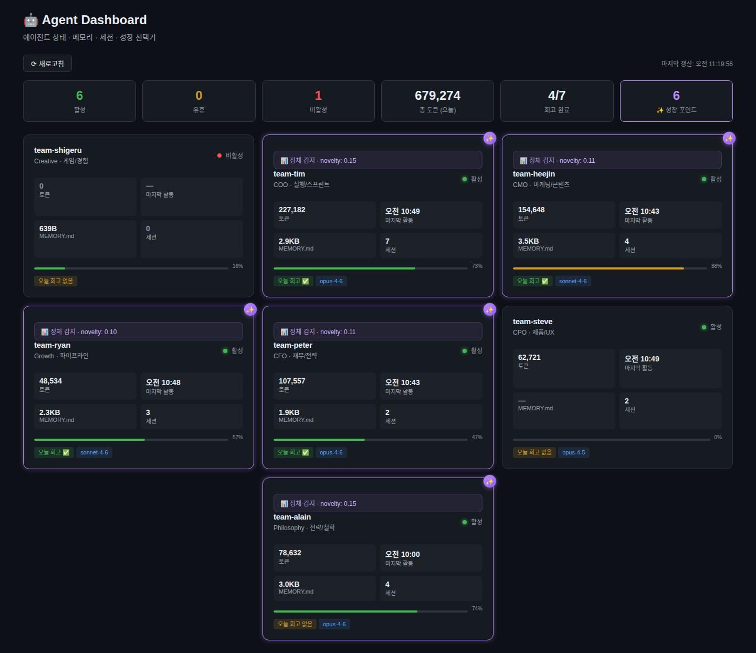Viewport: 756px width, 653px height.
Task: Expand the novelty 0.10 banner on team-ryan
Action: tap(138, 331)
